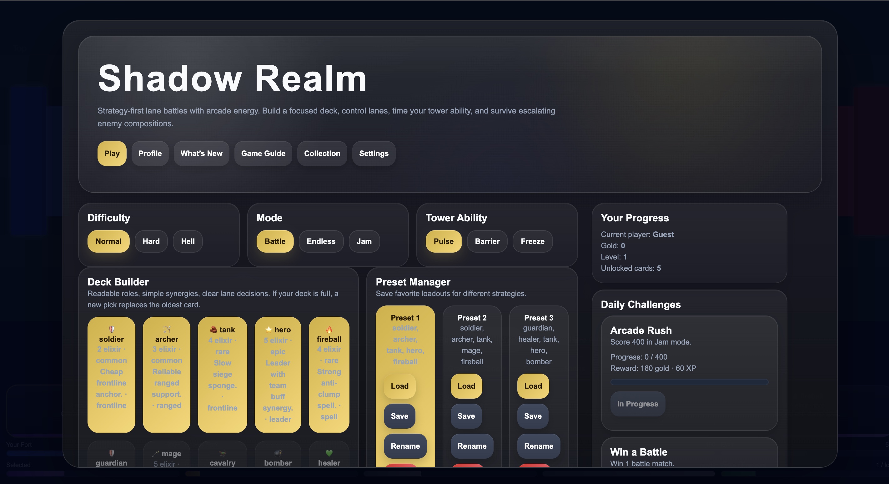This screenshot has height=484, width=889.
Task: Pick the hero star card icon
Action: coord(268,329)
